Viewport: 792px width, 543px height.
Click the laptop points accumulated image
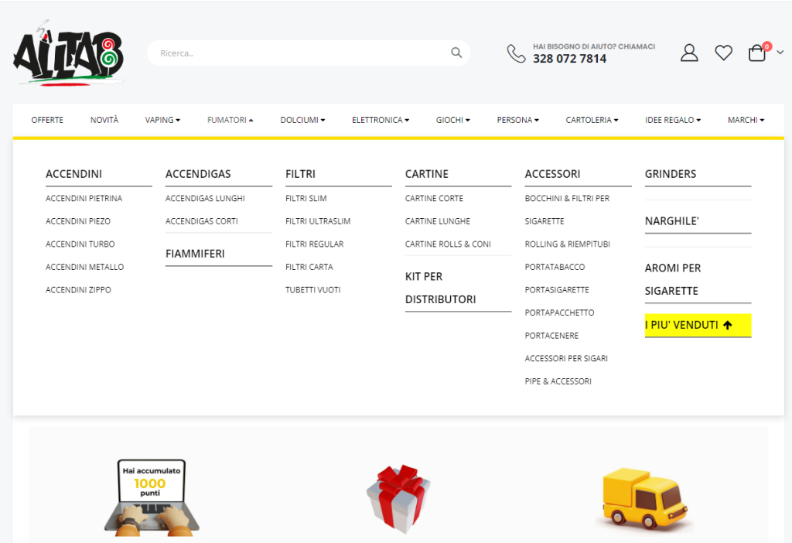(152, 498)
